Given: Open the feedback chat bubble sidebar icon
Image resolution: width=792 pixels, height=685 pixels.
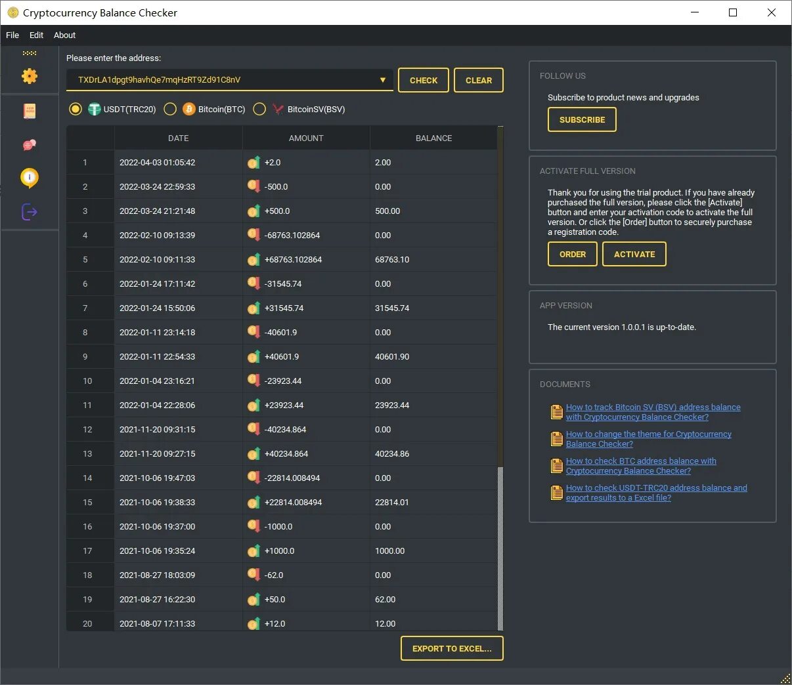Looking at the screenshot, I should 30,145.
